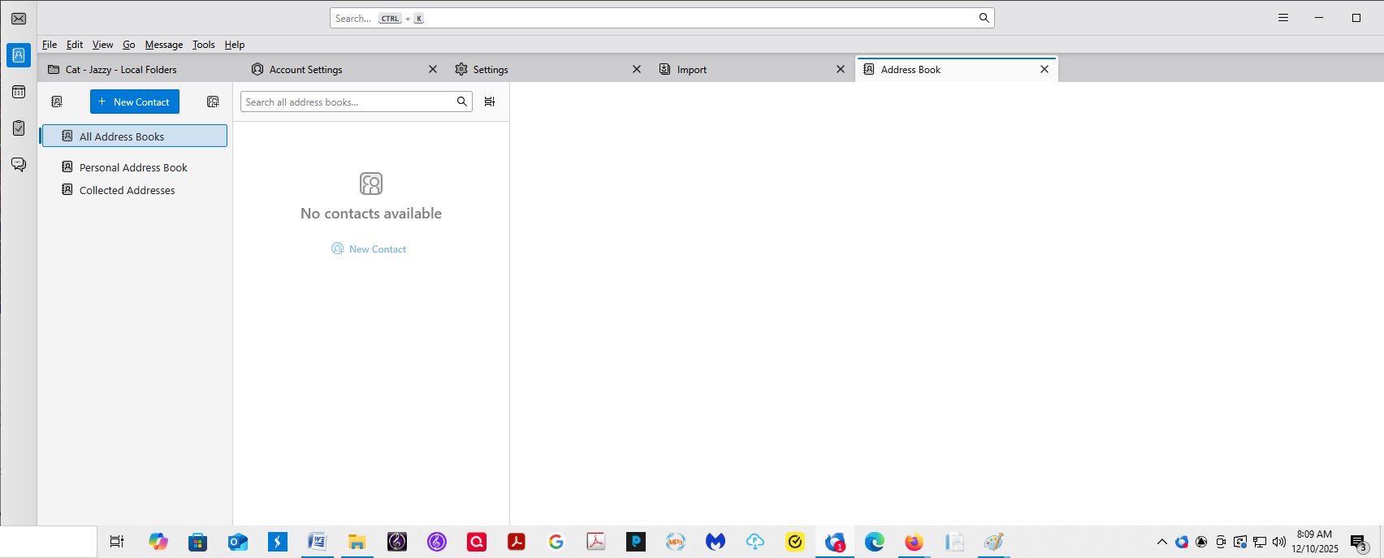Open Microsoft Edge from the taskbar
Viewport: 1384px width, 558px height.
tap(875, 542)
